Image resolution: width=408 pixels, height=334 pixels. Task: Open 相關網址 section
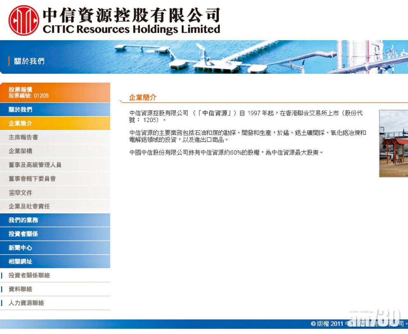pyautogui.click(x=55, y=262)
